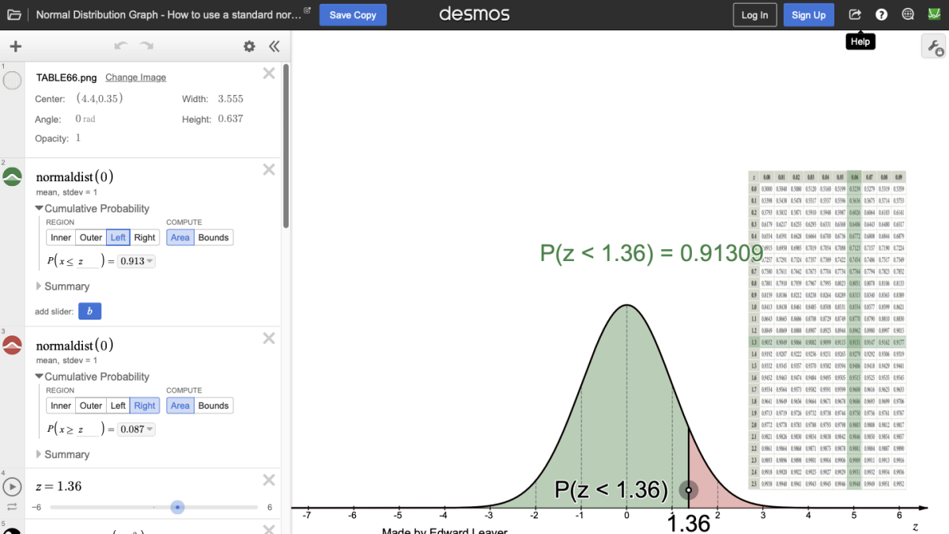Select the Outer region for green distribution
The width and height of the screenshot is (949, 534).
tap(91, 237)
